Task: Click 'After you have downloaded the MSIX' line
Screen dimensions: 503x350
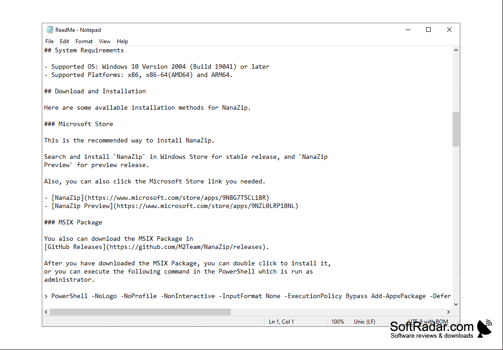Action: (x=188, y=263)
